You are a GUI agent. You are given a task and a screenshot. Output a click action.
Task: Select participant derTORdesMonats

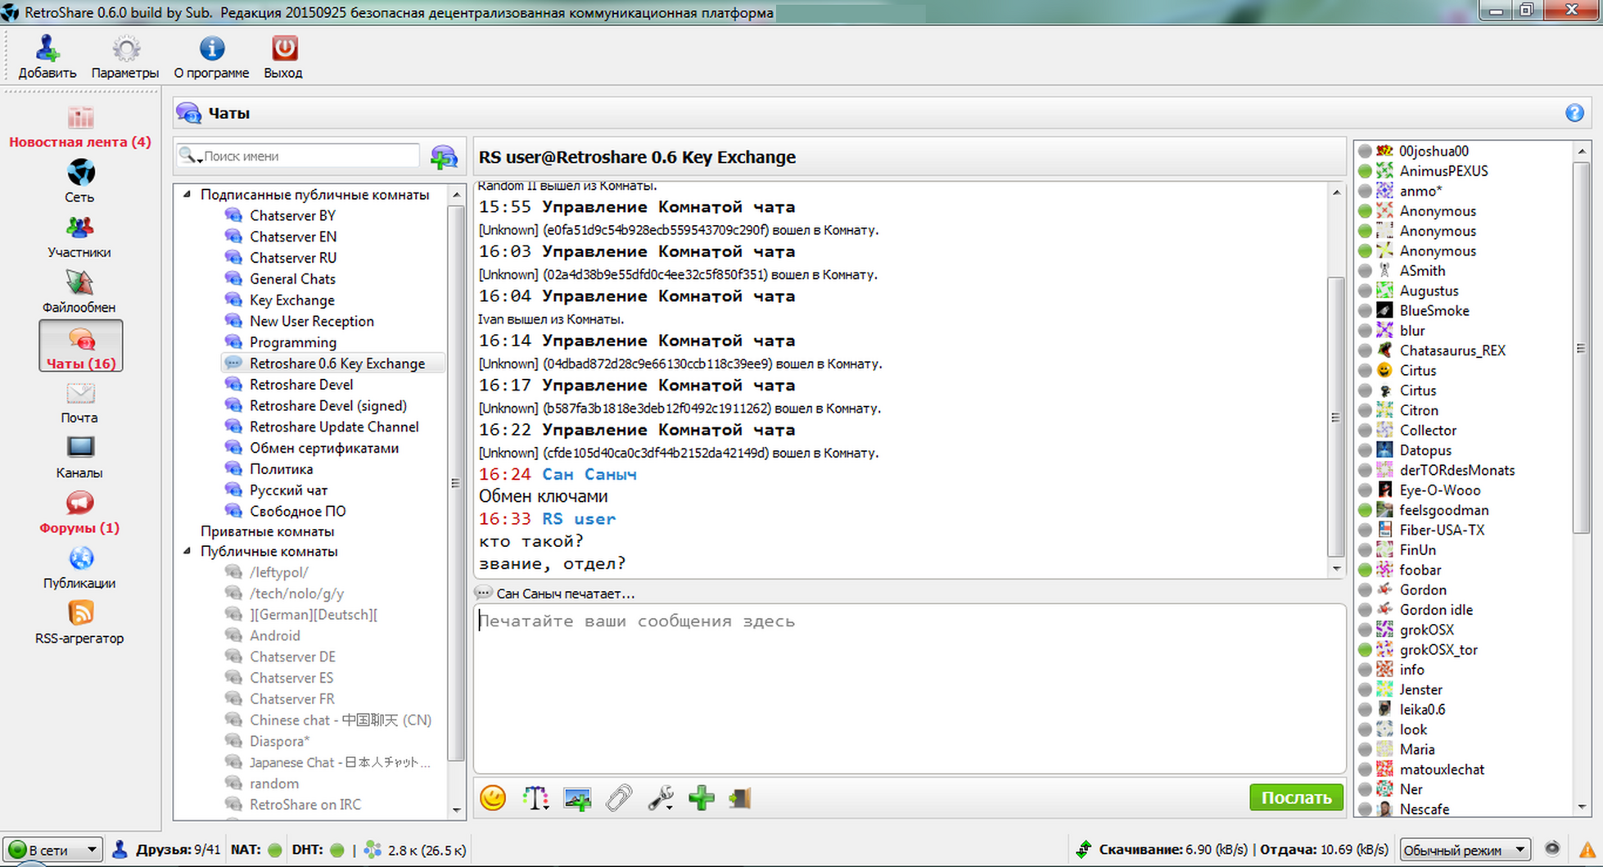click(x=1456, y=470)
